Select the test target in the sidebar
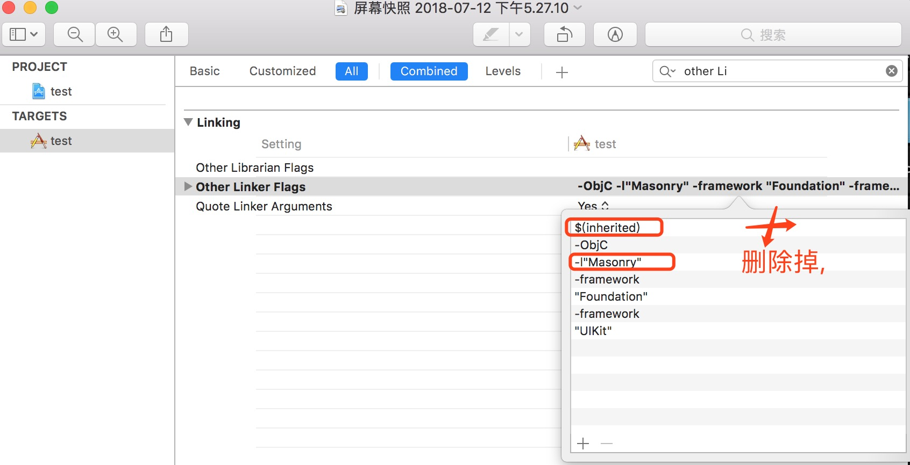The height and width of the screenshot is (465, 910). coord(87,141)
